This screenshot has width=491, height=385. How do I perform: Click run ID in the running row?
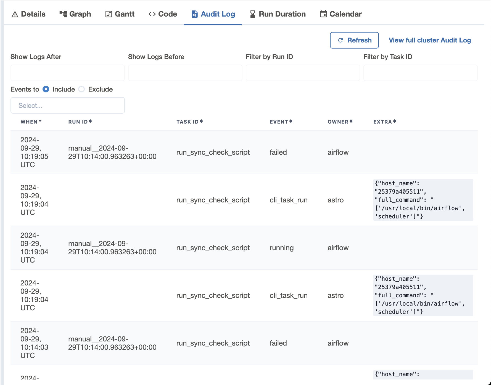tap(112, 248)
